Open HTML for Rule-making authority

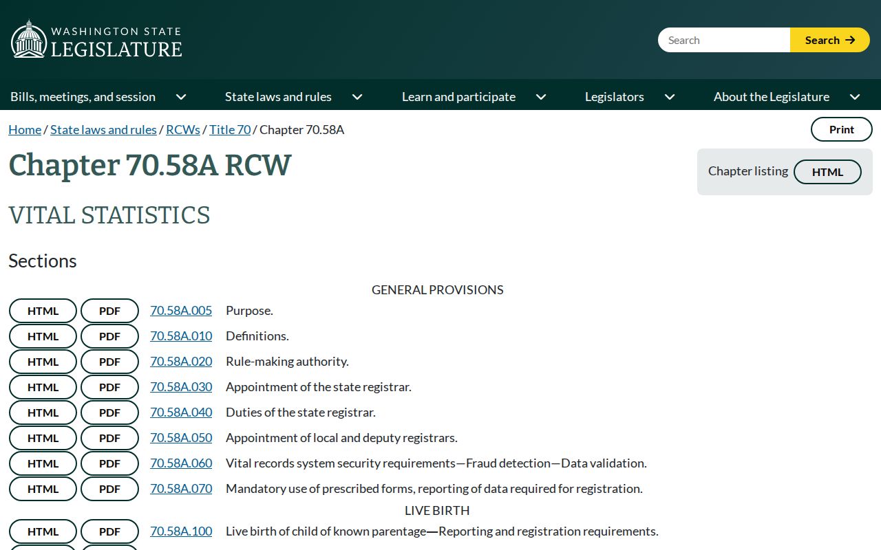coord(43,362)
